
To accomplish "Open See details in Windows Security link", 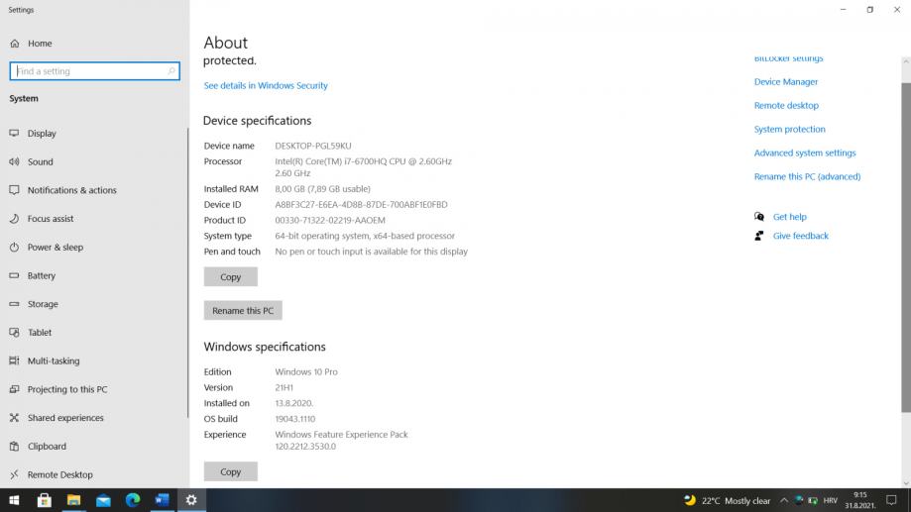I will point(266,85).
